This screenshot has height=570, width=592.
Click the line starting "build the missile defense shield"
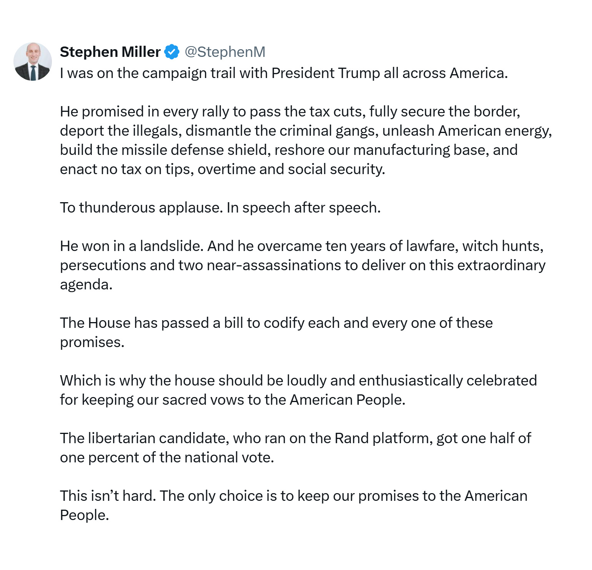(x=289, y=150)
